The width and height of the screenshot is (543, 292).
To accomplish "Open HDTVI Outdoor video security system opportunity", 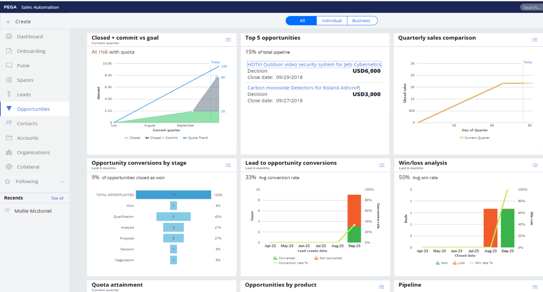I will (x=314, y=65).
